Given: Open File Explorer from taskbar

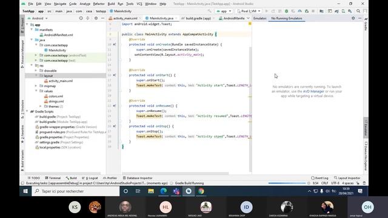Looking at the screenshot, I should (x=151, y=191).
